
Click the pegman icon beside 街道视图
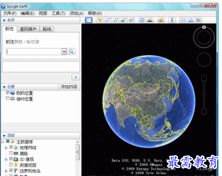click(16, 165)
